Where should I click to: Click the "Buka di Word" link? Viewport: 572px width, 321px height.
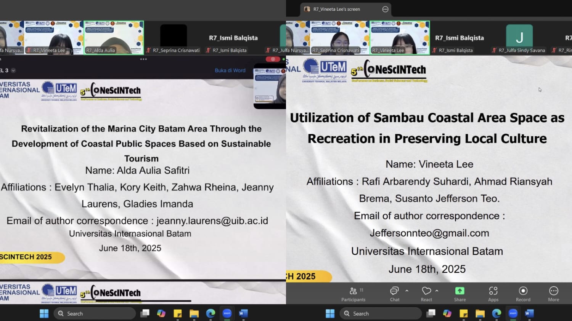point(230,70)
